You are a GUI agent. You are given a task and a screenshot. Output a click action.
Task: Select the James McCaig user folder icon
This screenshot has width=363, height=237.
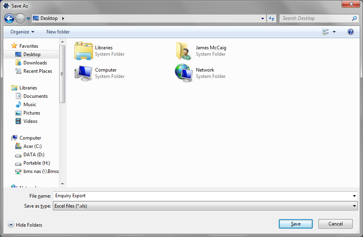tap(184, 51)
